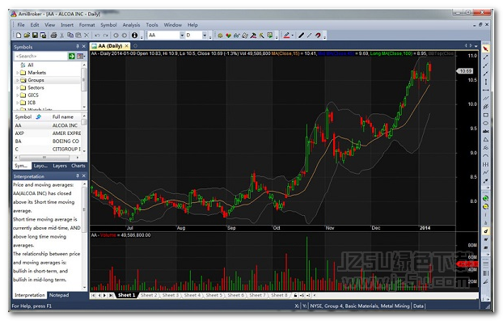Choose the rectangle drawing tool
This screenshot has height=321, width=503.
coord(486,115)
